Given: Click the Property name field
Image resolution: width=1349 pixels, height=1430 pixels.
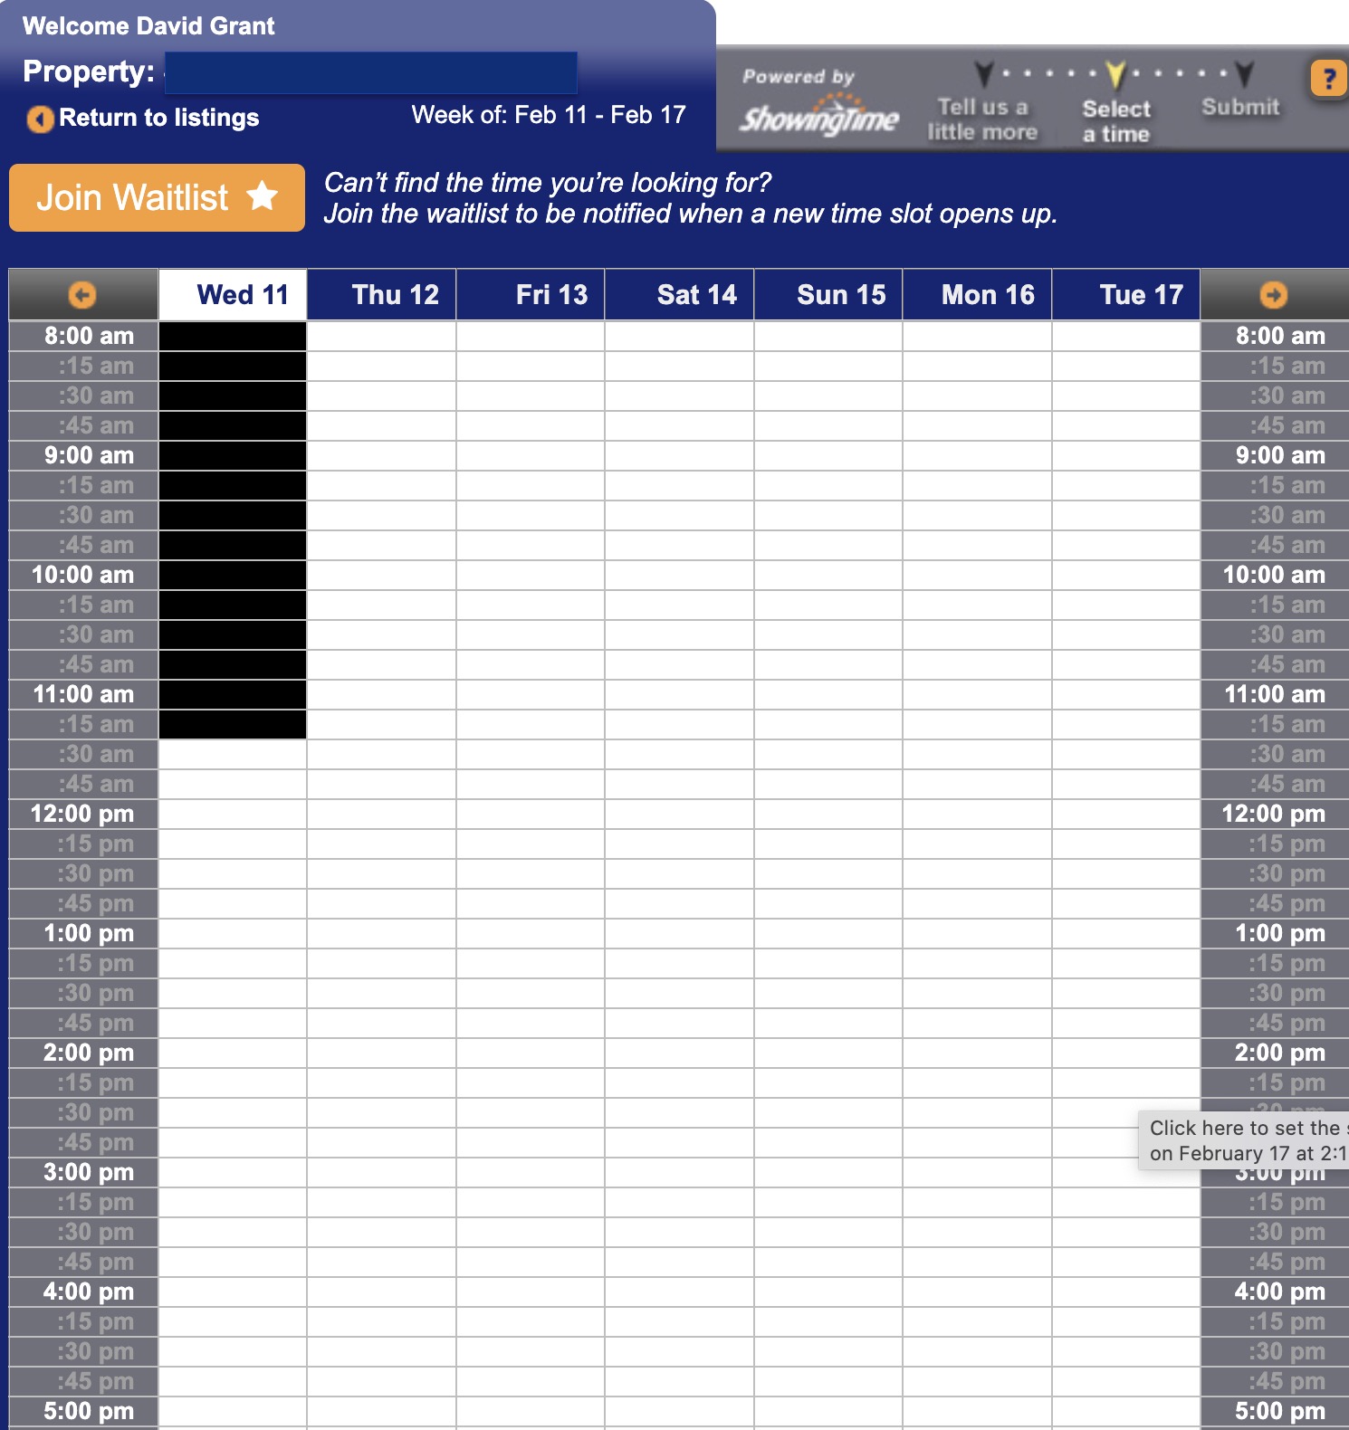Looking at the screenshot, I should click(x=371, y=72).
